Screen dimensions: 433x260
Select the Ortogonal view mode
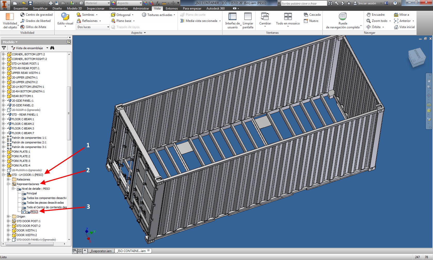click(122, 15)
